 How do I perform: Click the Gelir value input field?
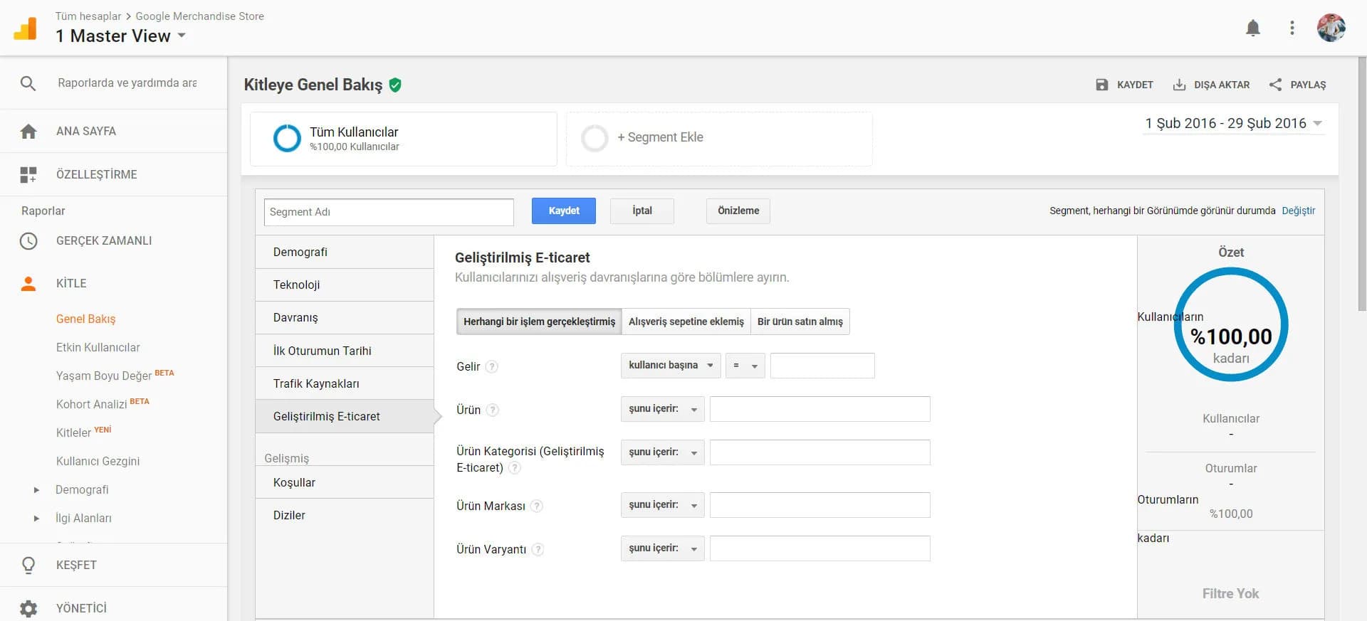(822, 366)
